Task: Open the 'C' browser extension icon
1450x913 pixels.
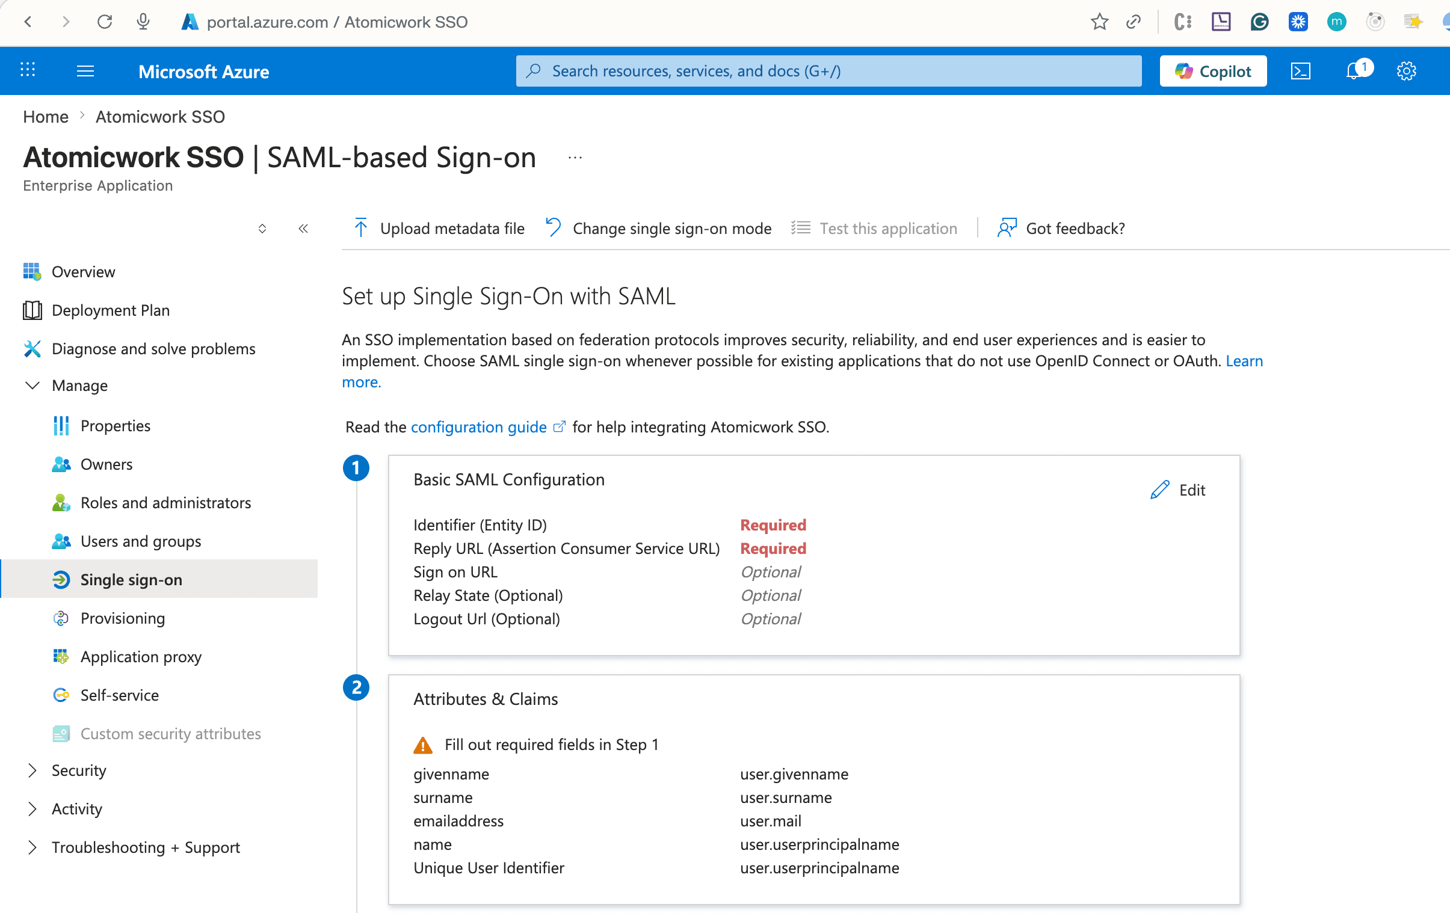Action: point(1183,22)
